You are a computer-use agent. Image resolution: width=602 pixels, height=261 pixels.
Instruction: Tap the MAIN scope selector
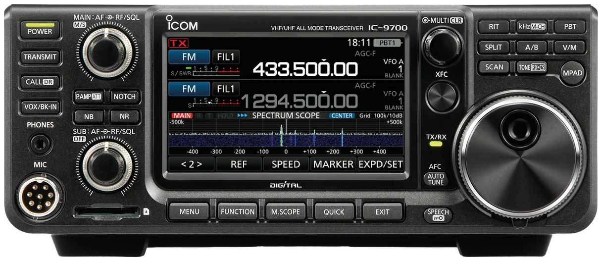182,115
